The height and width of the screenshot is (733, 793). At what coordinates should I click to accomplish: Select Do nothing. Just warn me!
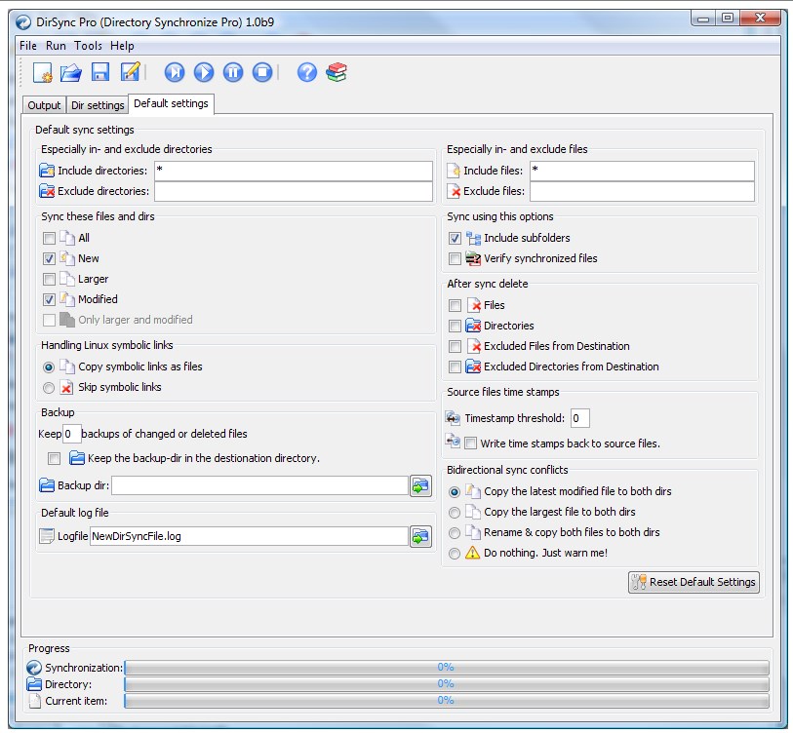click(455, 554)
